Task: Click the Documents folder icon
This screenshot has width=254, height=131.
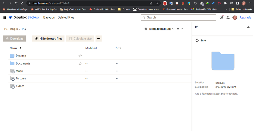Action: [12, 64]
